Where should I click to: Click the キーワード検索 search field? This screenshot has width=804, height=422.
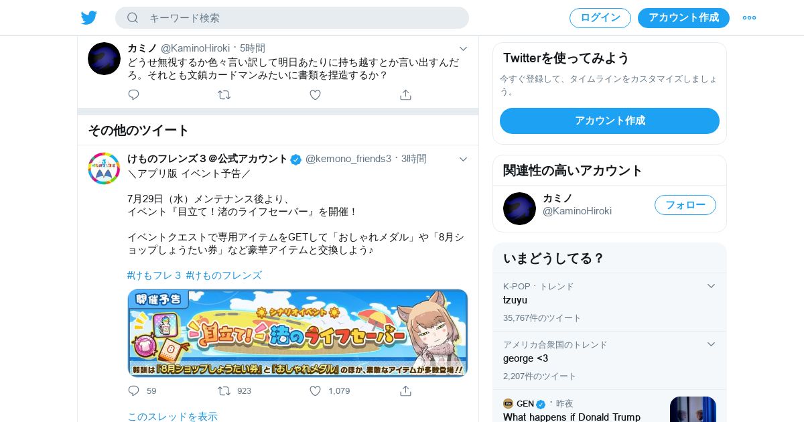pos(292,18)
